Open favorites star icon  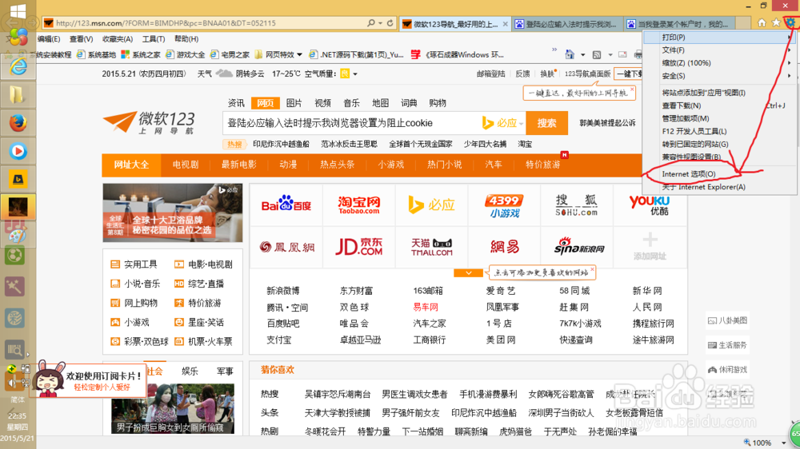click(776, 23)
